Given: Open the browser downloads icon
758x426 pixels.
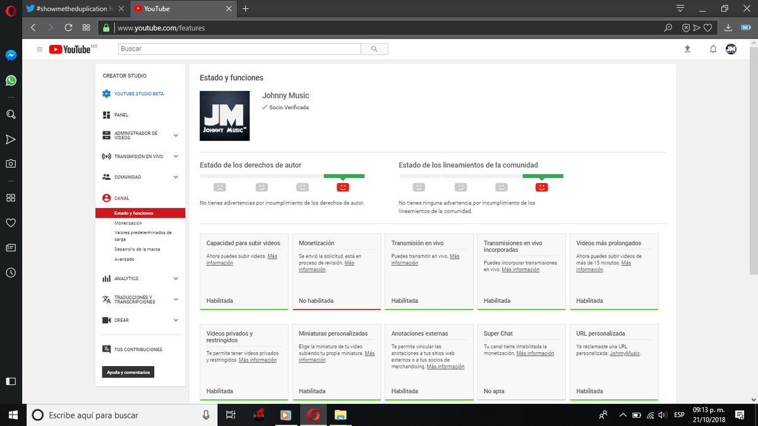Looking at the screenshot, I should point(728,28).
